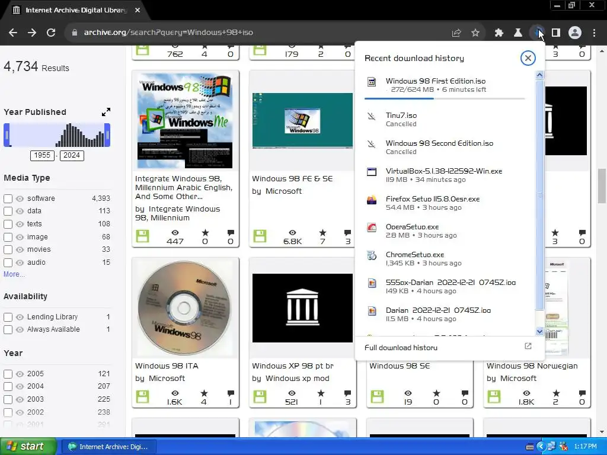Open VirtualBox-5.1.38-122592-Win.exe download entry
The width and height of the screenshot is (607, 455).
pos(444,175)
